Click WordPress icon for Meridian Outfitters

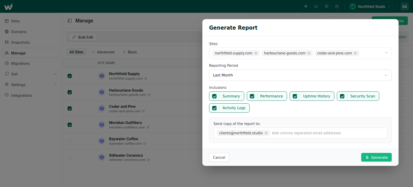point(102,125)
